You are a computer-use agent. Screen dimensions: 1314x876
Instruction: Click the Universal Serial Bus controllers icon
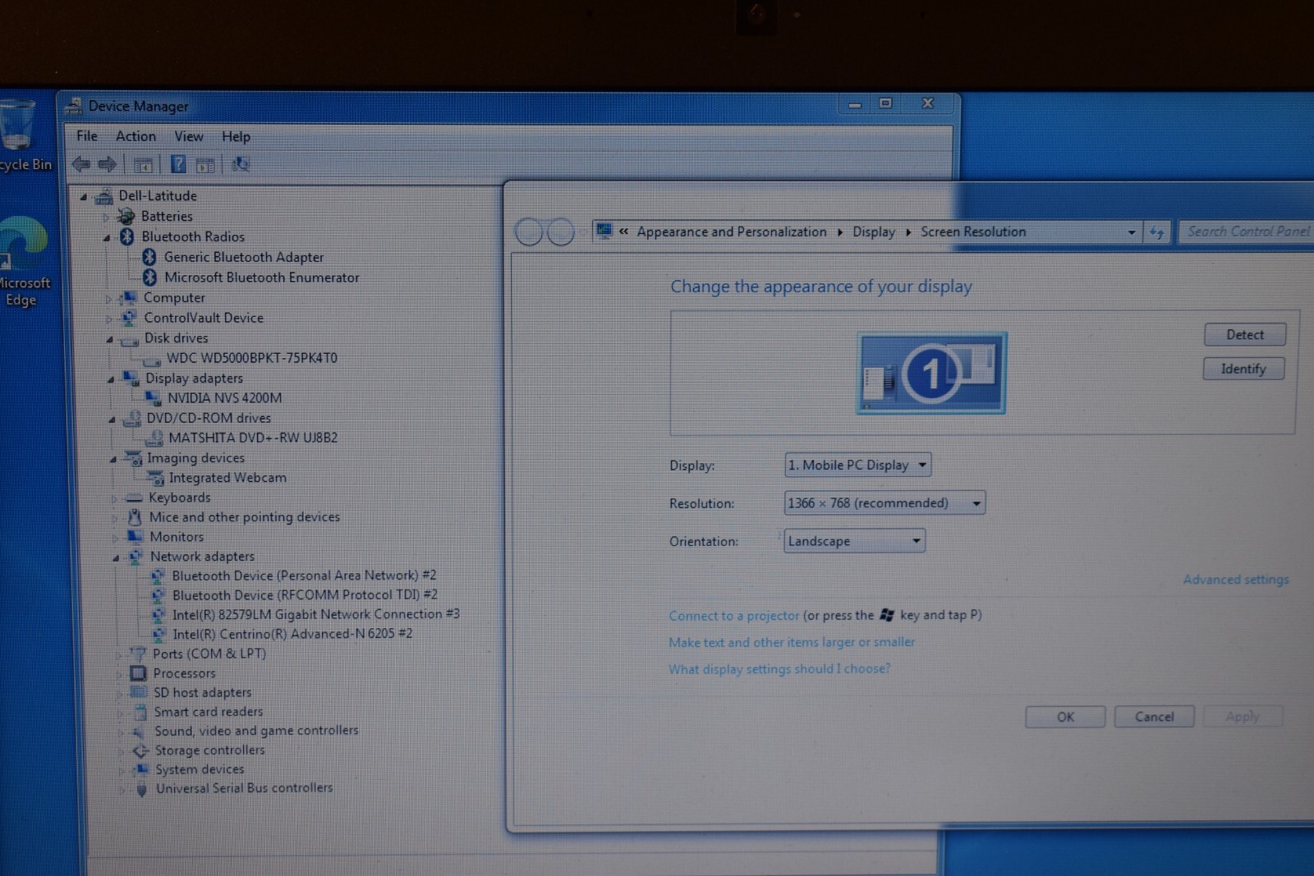tap(141, 789)
